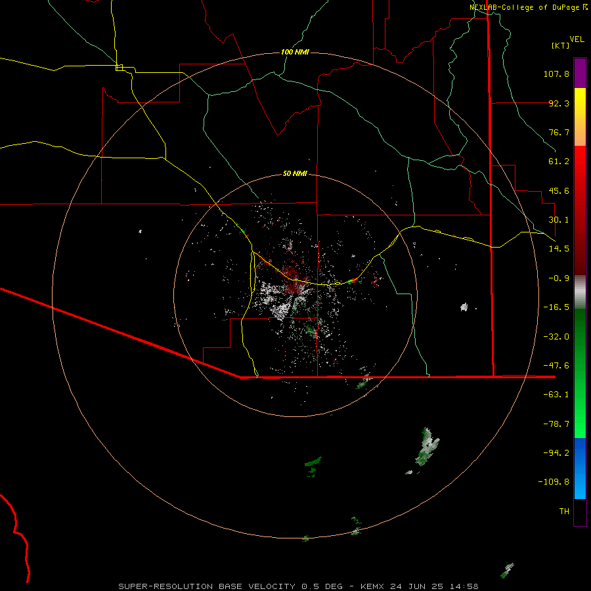Screen dimensions: 591x591
Task: Click the -47.6 legend value
Action: coord(556,366)
